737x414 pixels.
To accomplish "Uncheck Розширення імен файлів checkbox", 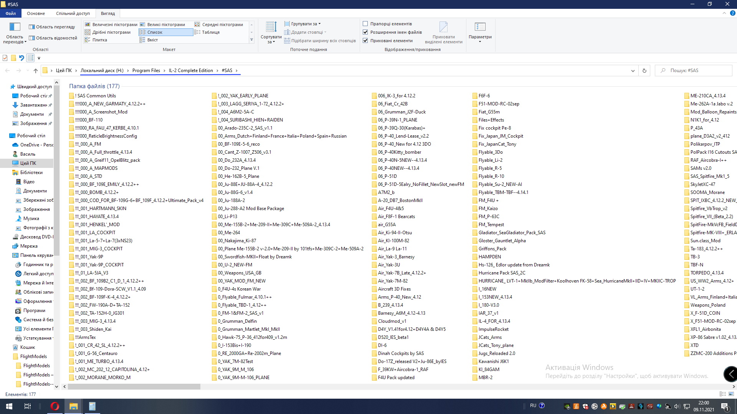I will (x=365, y=32).
